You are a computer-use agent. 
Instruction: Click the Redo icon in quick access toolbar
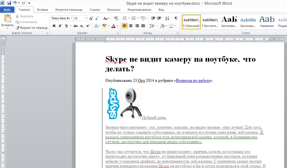pyautogui.click(x=23, y=3)
